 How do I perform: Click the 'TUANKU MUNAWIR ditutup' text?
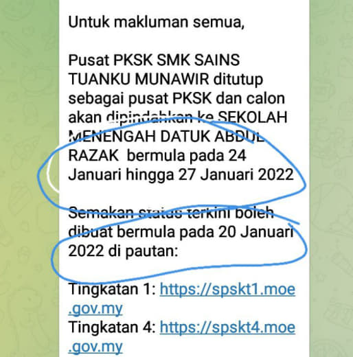tap(166, 80)
